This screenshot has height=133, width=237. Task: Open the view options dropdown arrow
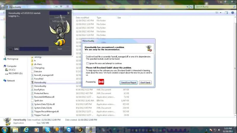coord(220,13)
